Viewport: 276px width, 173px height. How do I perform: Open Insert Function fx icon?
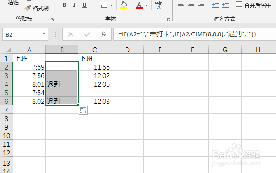tap(103, 34)
